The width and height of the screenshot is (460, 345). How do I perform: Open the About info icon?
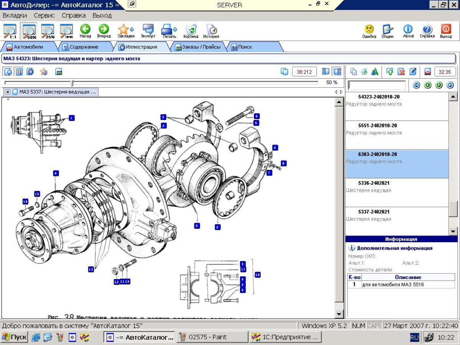coord(408,31)
